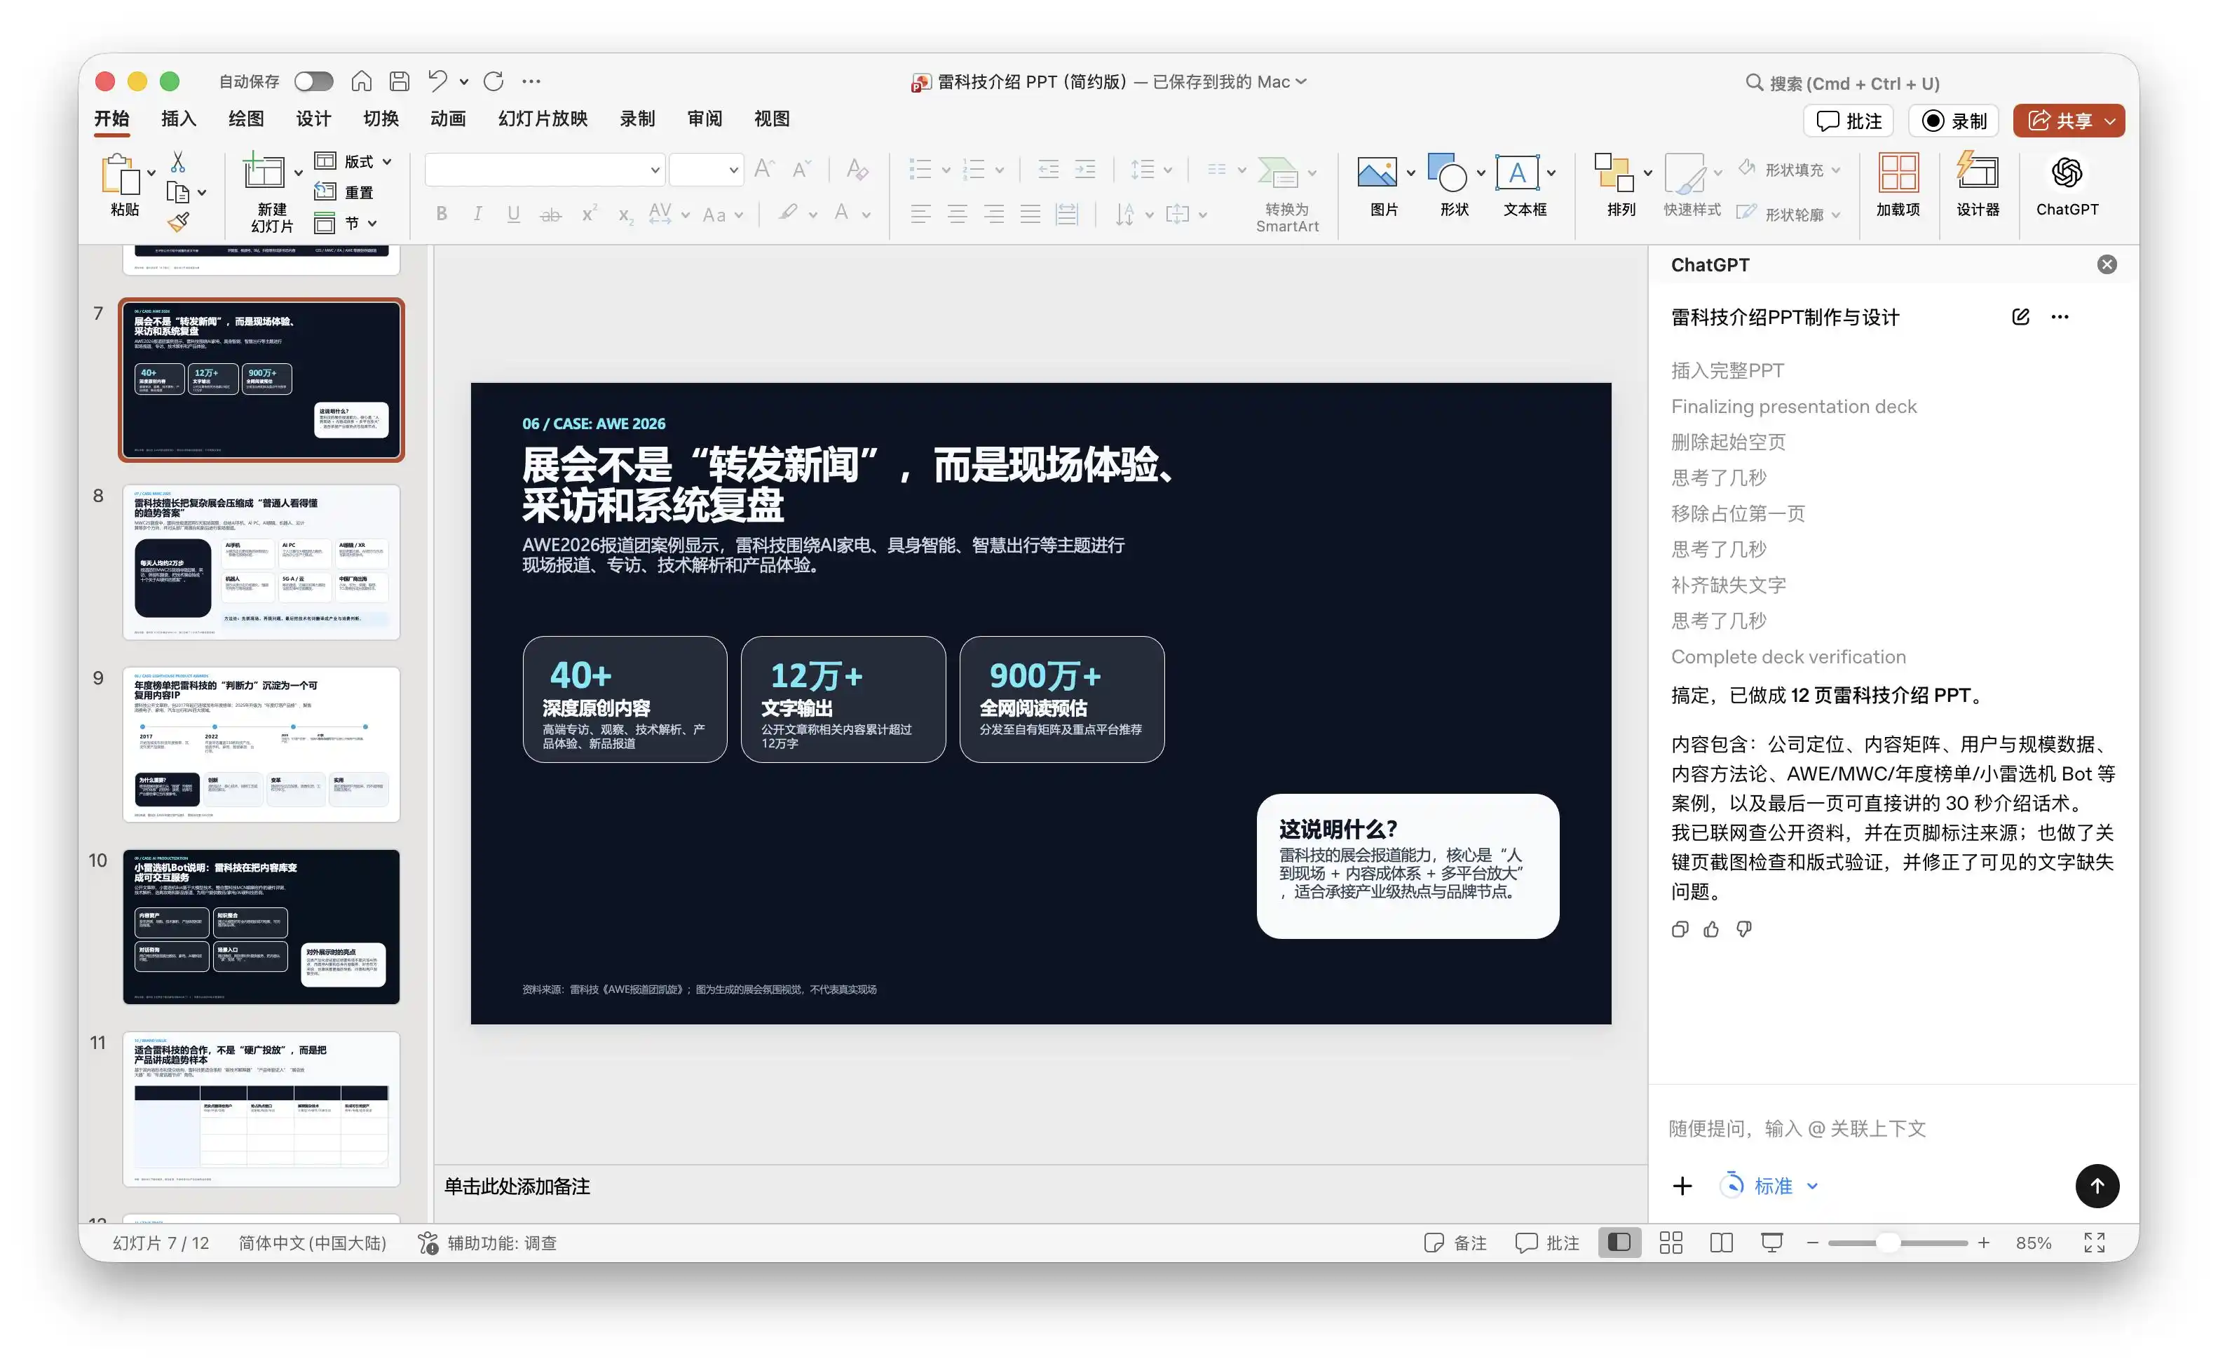Toggle the AutoSave (自动保存) switch

tap(313, 81)
